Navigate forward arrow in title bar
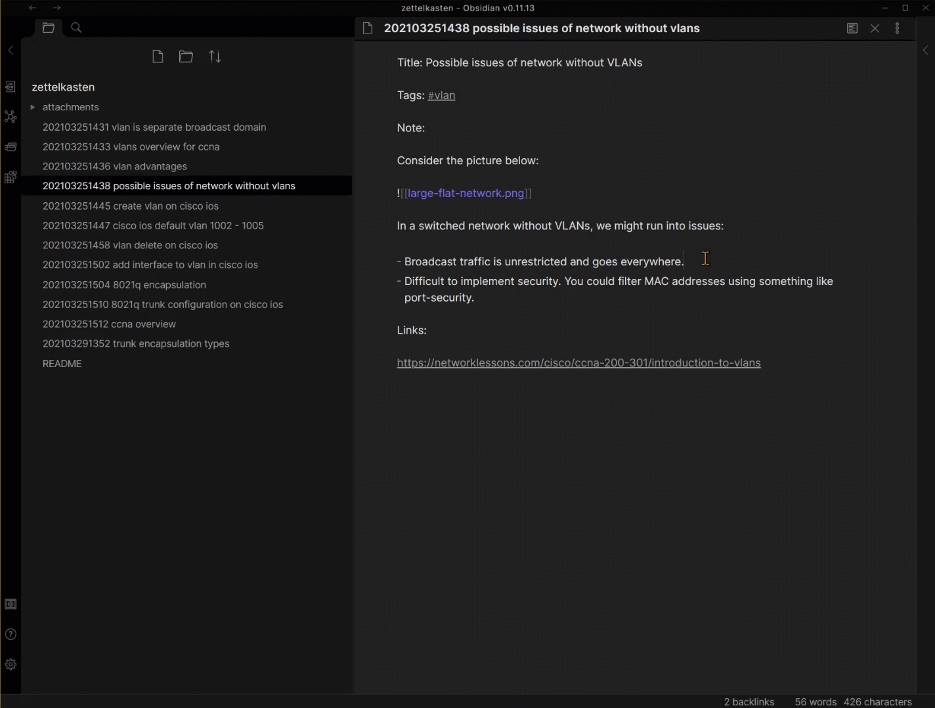This screenshot has height=708, width=935. click(56, 8)
